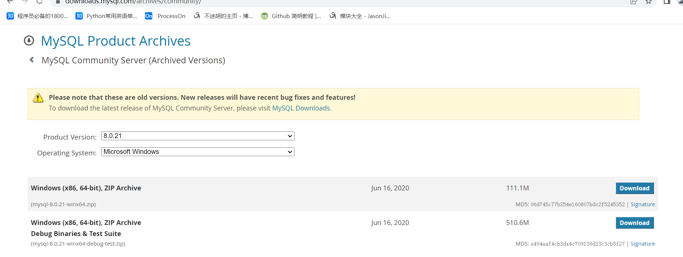The height and width of the screenshot is (257, 683).
Task: Download the Debug Binaries & Test Suite archive
Action: coord(634,223)
